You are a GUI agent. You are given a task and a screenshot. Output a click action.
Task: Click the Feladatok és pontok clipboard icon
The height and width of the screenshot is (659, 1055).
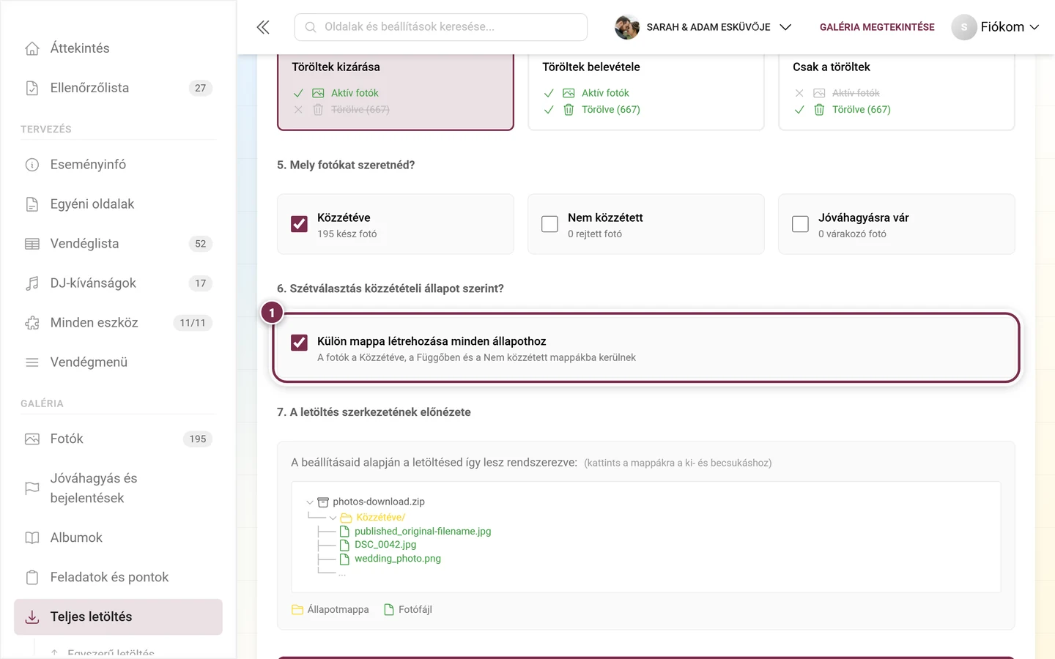pos(32,578)
